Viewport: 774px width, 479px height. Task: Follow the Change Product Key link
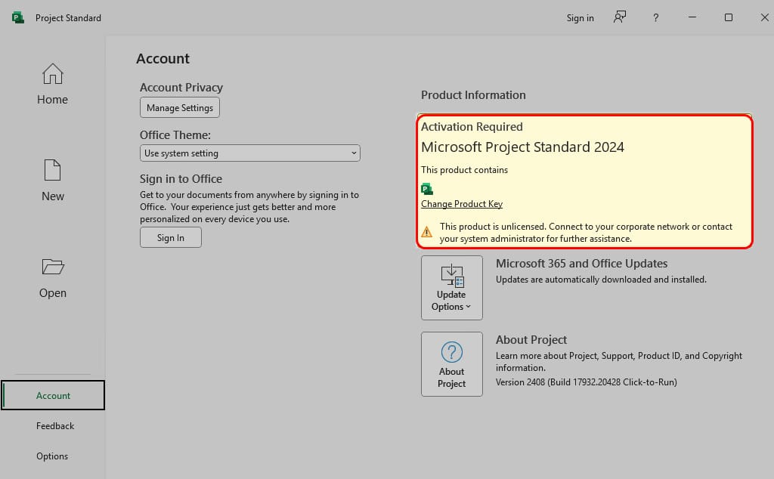(462, 204)
